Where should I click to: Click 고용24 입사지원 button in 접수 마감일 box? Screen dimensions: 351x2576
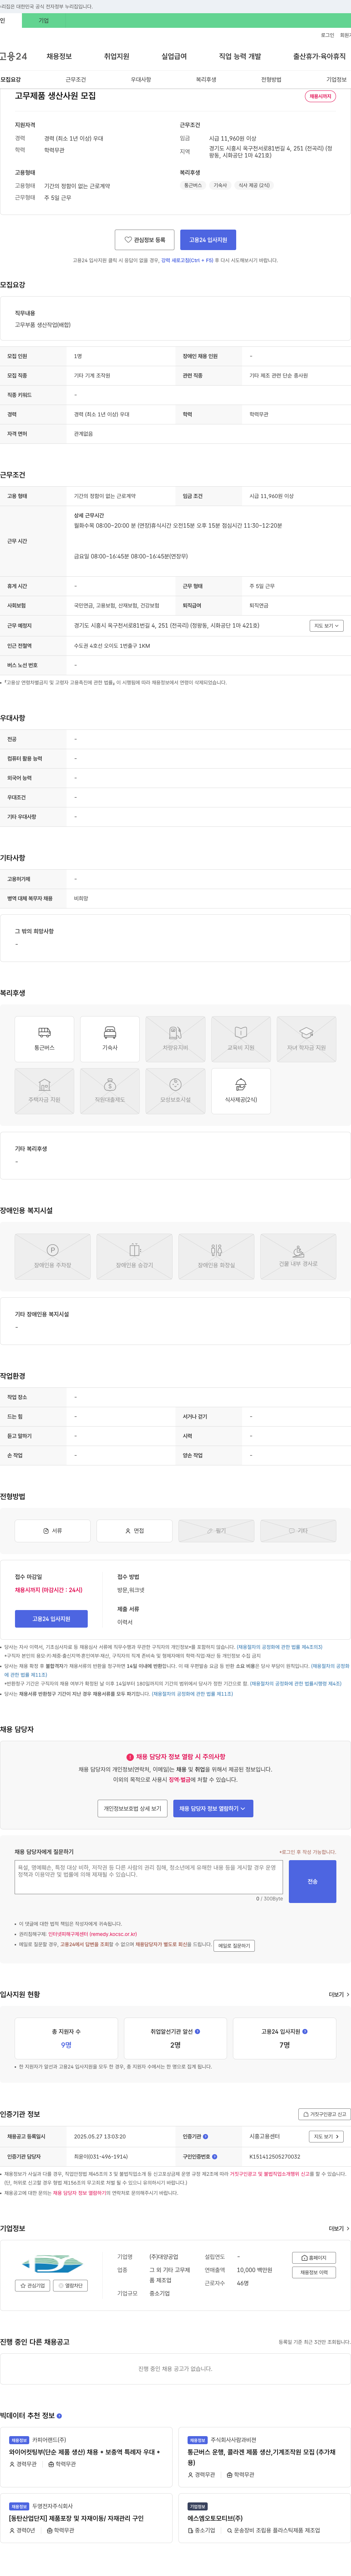(51, 1618)
